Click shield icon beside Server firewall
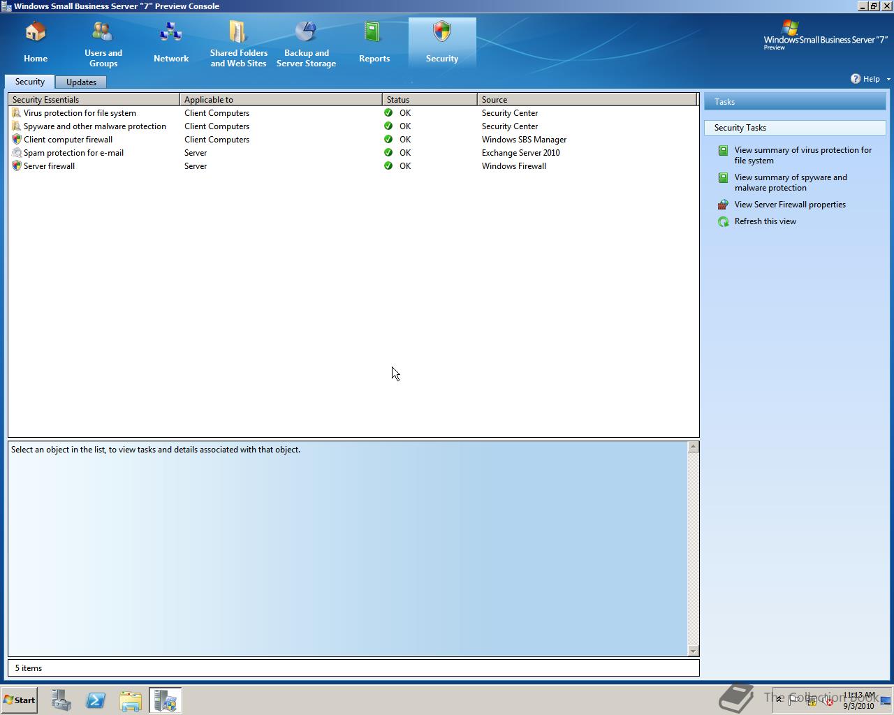The height and width of the screenshot is (715, 894). [17, 165]
